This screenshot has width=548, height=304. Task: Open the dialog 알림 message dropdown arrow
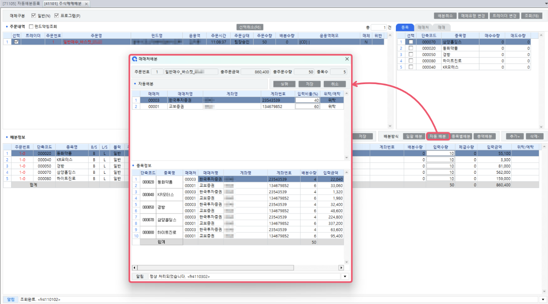[x=345, y=276]
